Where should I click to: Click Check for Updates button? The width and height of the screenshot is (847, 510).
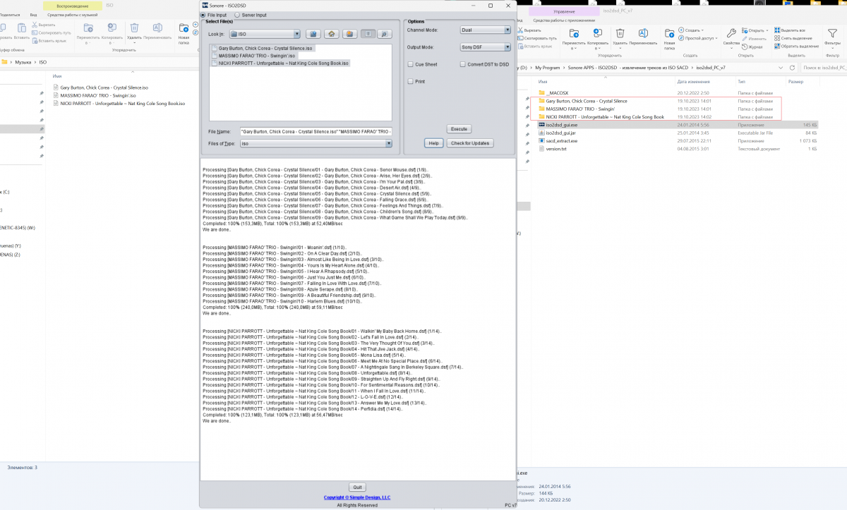(x=469, y=143)
